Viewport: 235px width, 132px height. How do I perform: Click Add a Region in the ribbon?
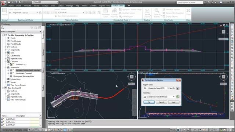pyautogui.click(x=126, y=16)
